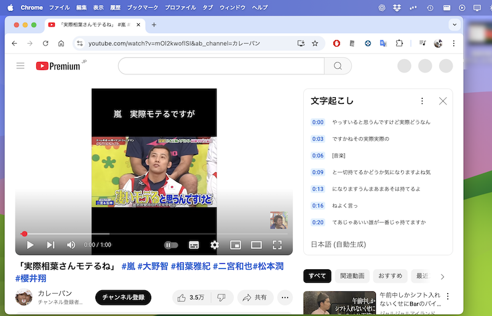Select the おすすめ filter chip
Viewport: 492px width, 316px height.
pyautogui.click(x=390, y=276)
